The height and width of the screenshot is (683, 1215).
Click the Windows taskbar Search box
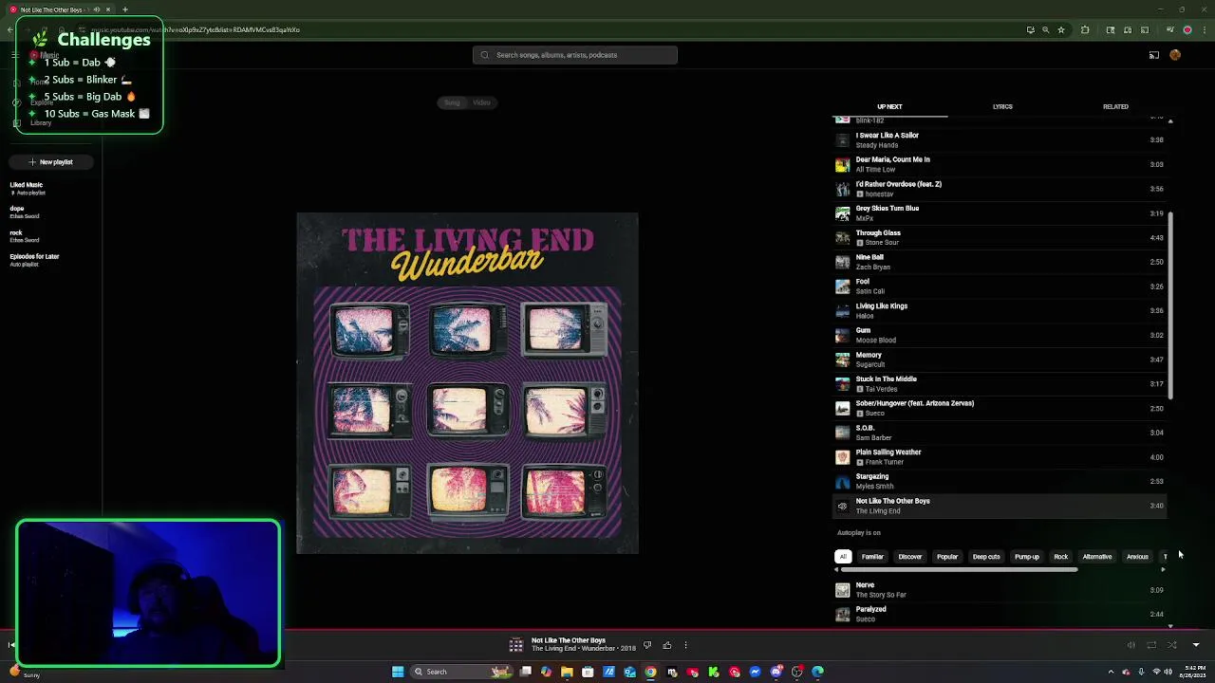[x=460, y=672]
